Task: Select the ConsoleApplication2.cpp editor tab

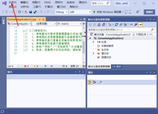Action: [x=22, y=19]
